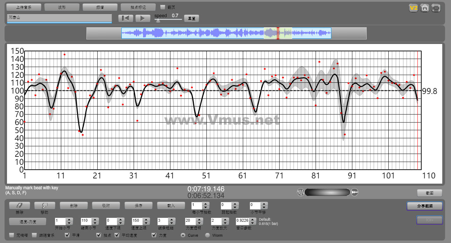The image size is (451, 243).
Task: Click the 上传音乐 upload music button
Action: point(24,7)
